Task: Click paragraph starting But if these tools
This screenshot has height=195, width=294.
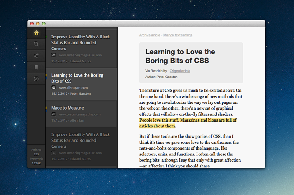Action: (x=190, y=151)
